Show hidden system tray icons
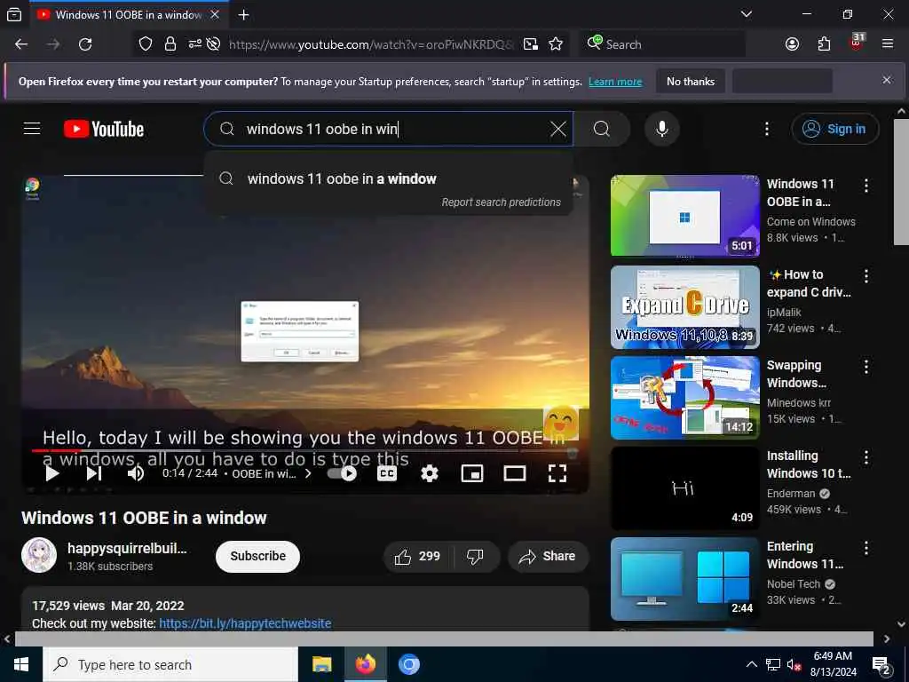Screen dimensions: 909x682 751,664
